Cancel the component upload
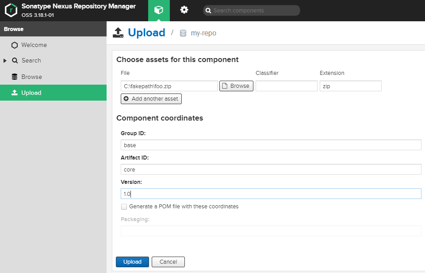 [x=168, y=261]
